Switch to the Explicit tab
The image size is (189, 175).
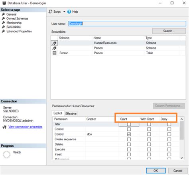[58, 113]
